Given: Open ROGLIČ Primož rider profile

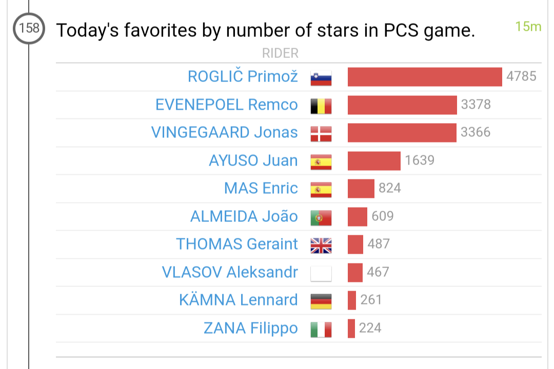Looking at the screenshot, I should tap(243, 76).
